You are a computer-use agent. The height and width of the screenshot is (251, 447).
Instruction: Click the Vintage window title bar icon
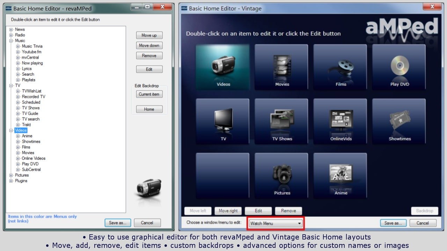coord(184,8)
